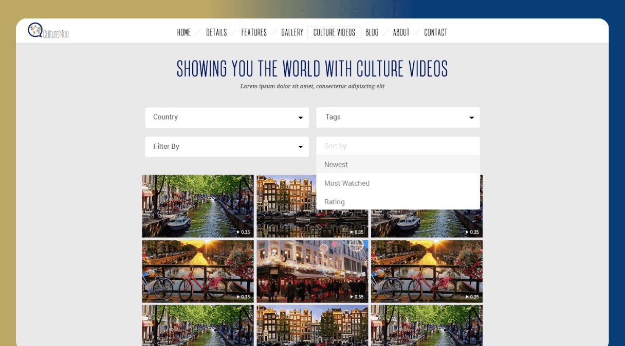Choose Rating sort option

pos(398,202)
